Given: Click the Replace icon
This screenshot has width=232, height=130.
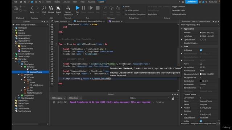Looking at the screenshot, I should 51,8.
